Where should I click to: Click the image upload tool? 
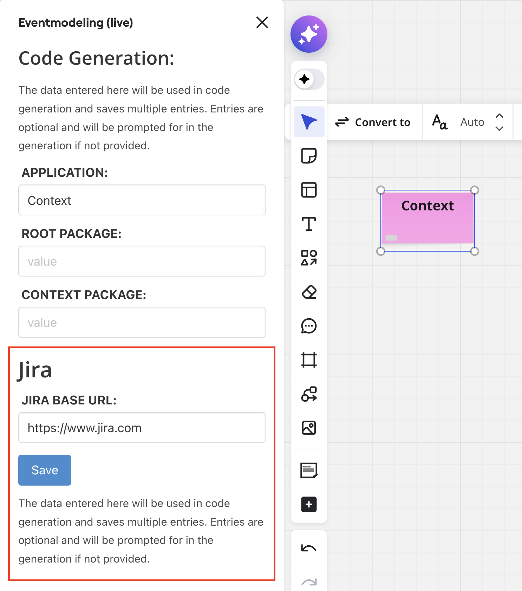(309, 428)
